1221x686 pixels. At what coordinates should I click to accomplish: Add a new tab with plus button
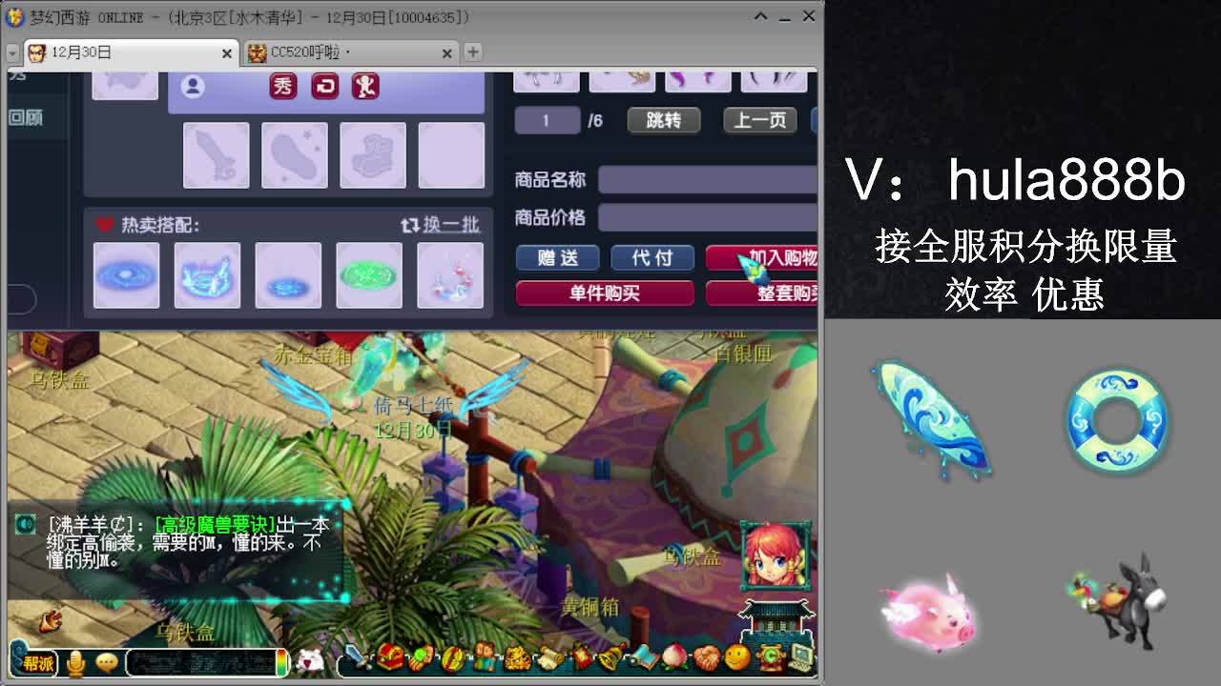click(x=472, y=52)
